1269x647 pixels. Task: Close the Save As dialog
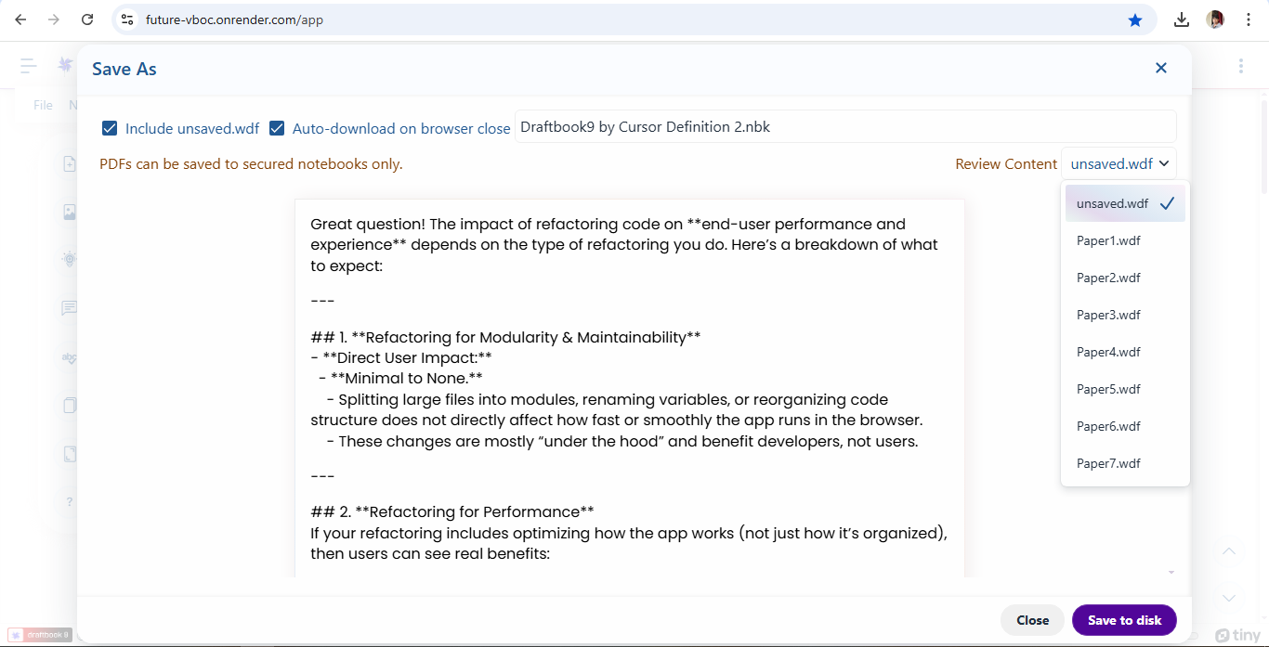pos(1160,68)
